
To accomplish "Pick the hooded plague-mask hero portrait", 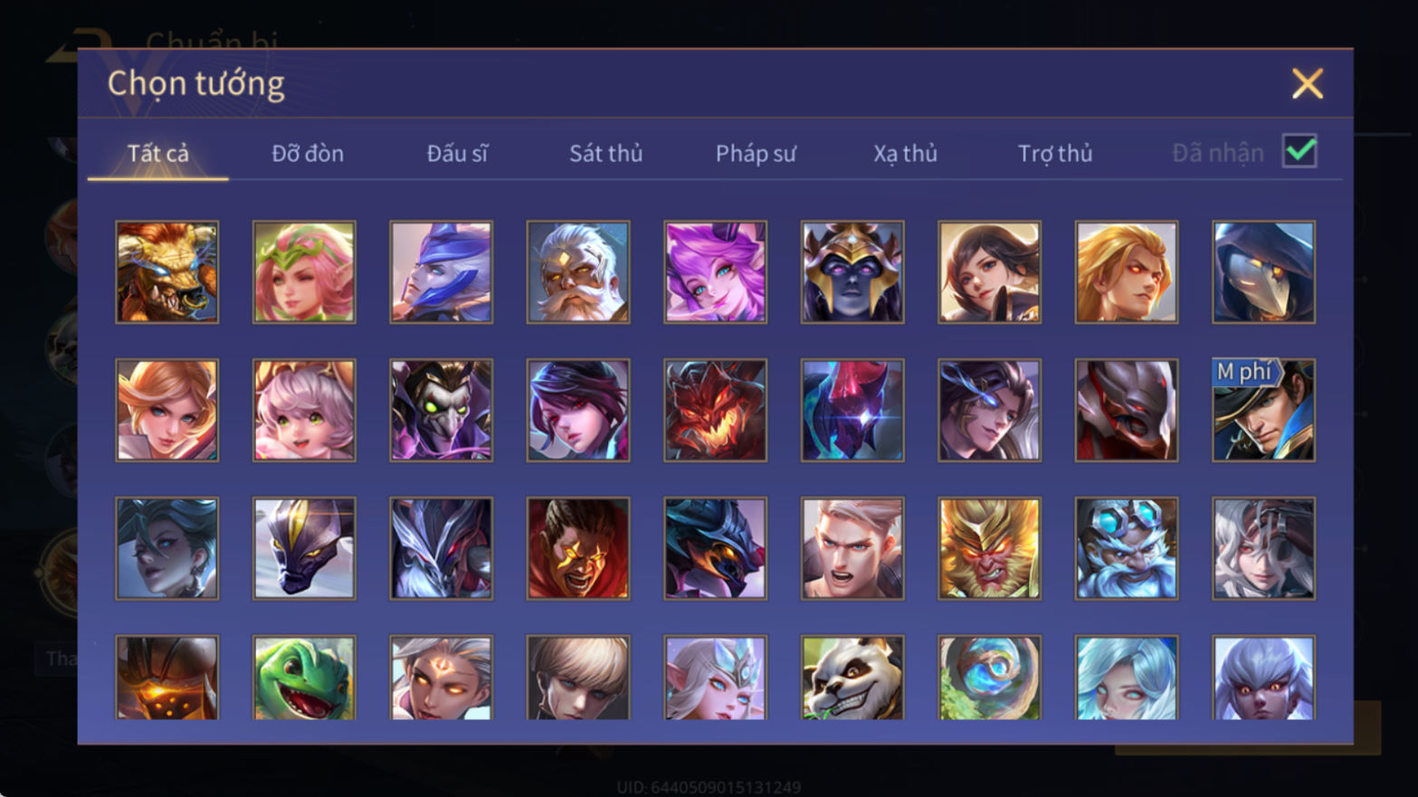I will coord(1263,272).
